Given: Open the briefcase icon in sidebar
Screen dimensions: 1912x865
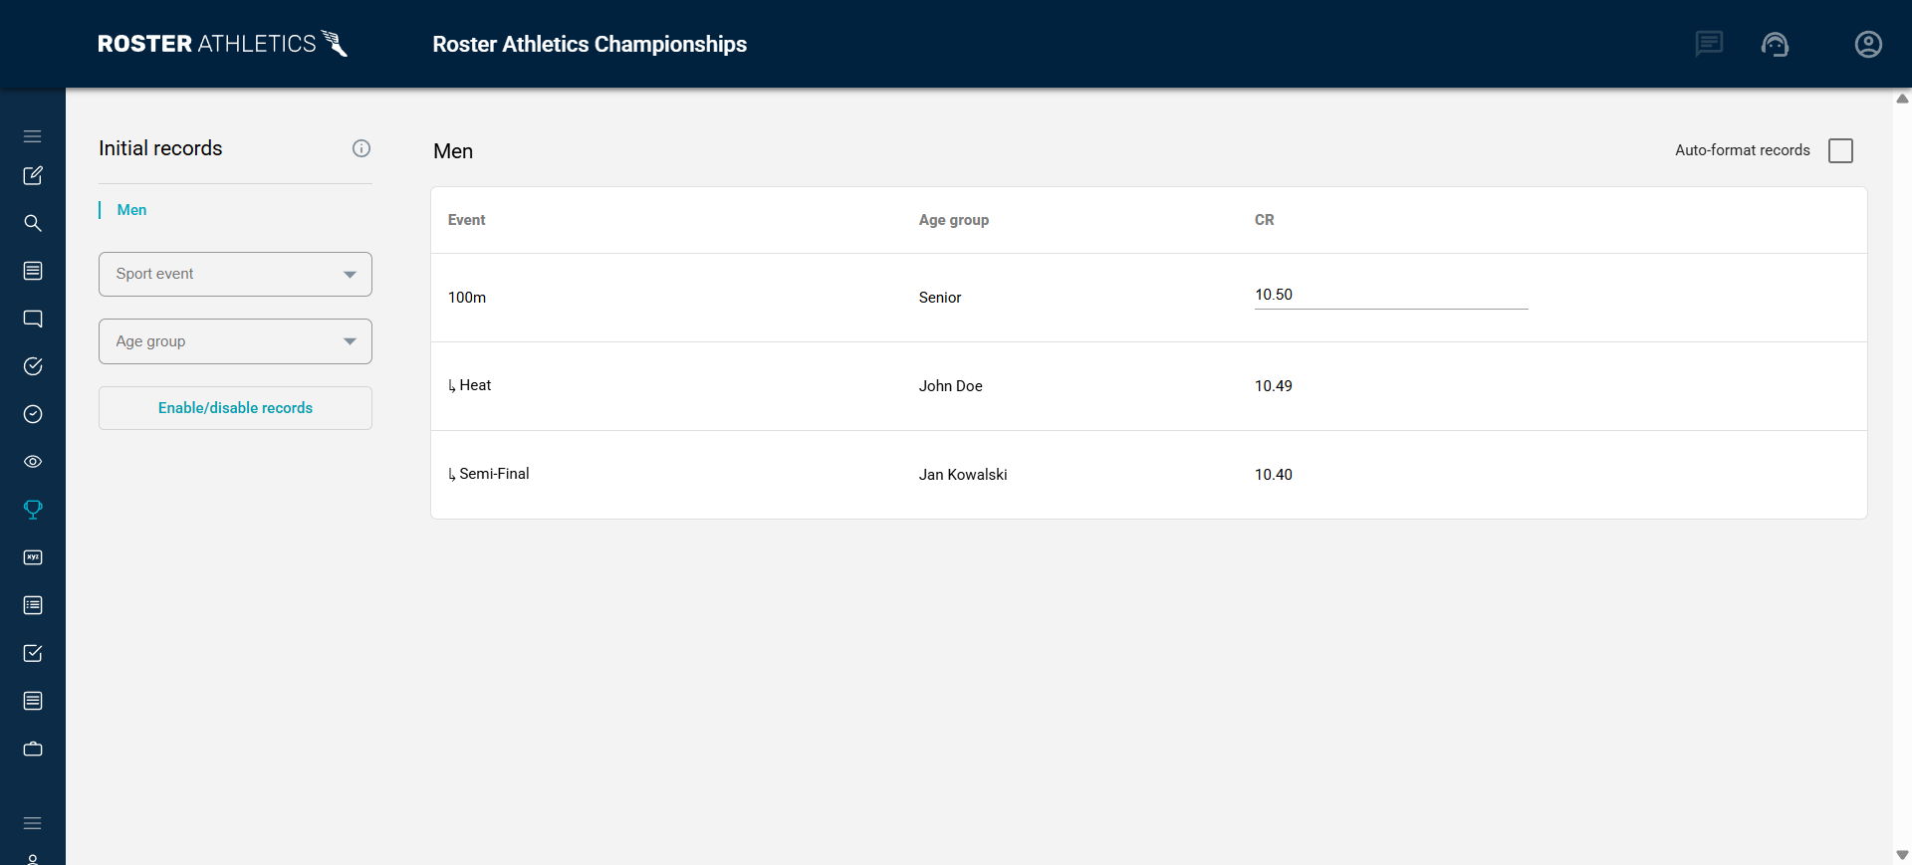Looking at the screenshot, I should tap(33, 749).
